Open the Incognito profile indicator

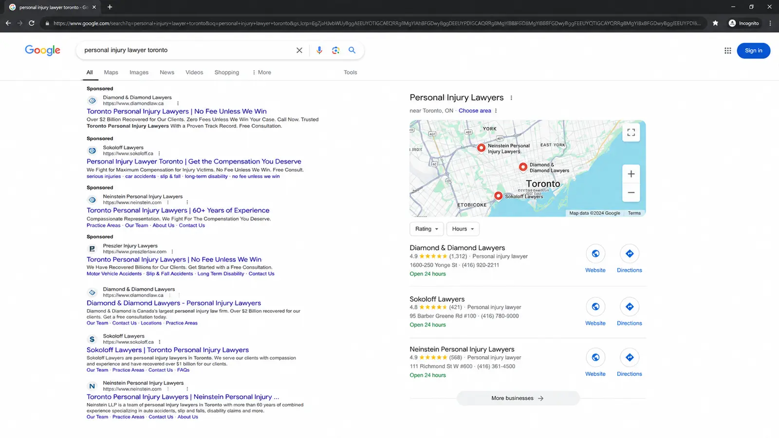[x=743, y=23]
